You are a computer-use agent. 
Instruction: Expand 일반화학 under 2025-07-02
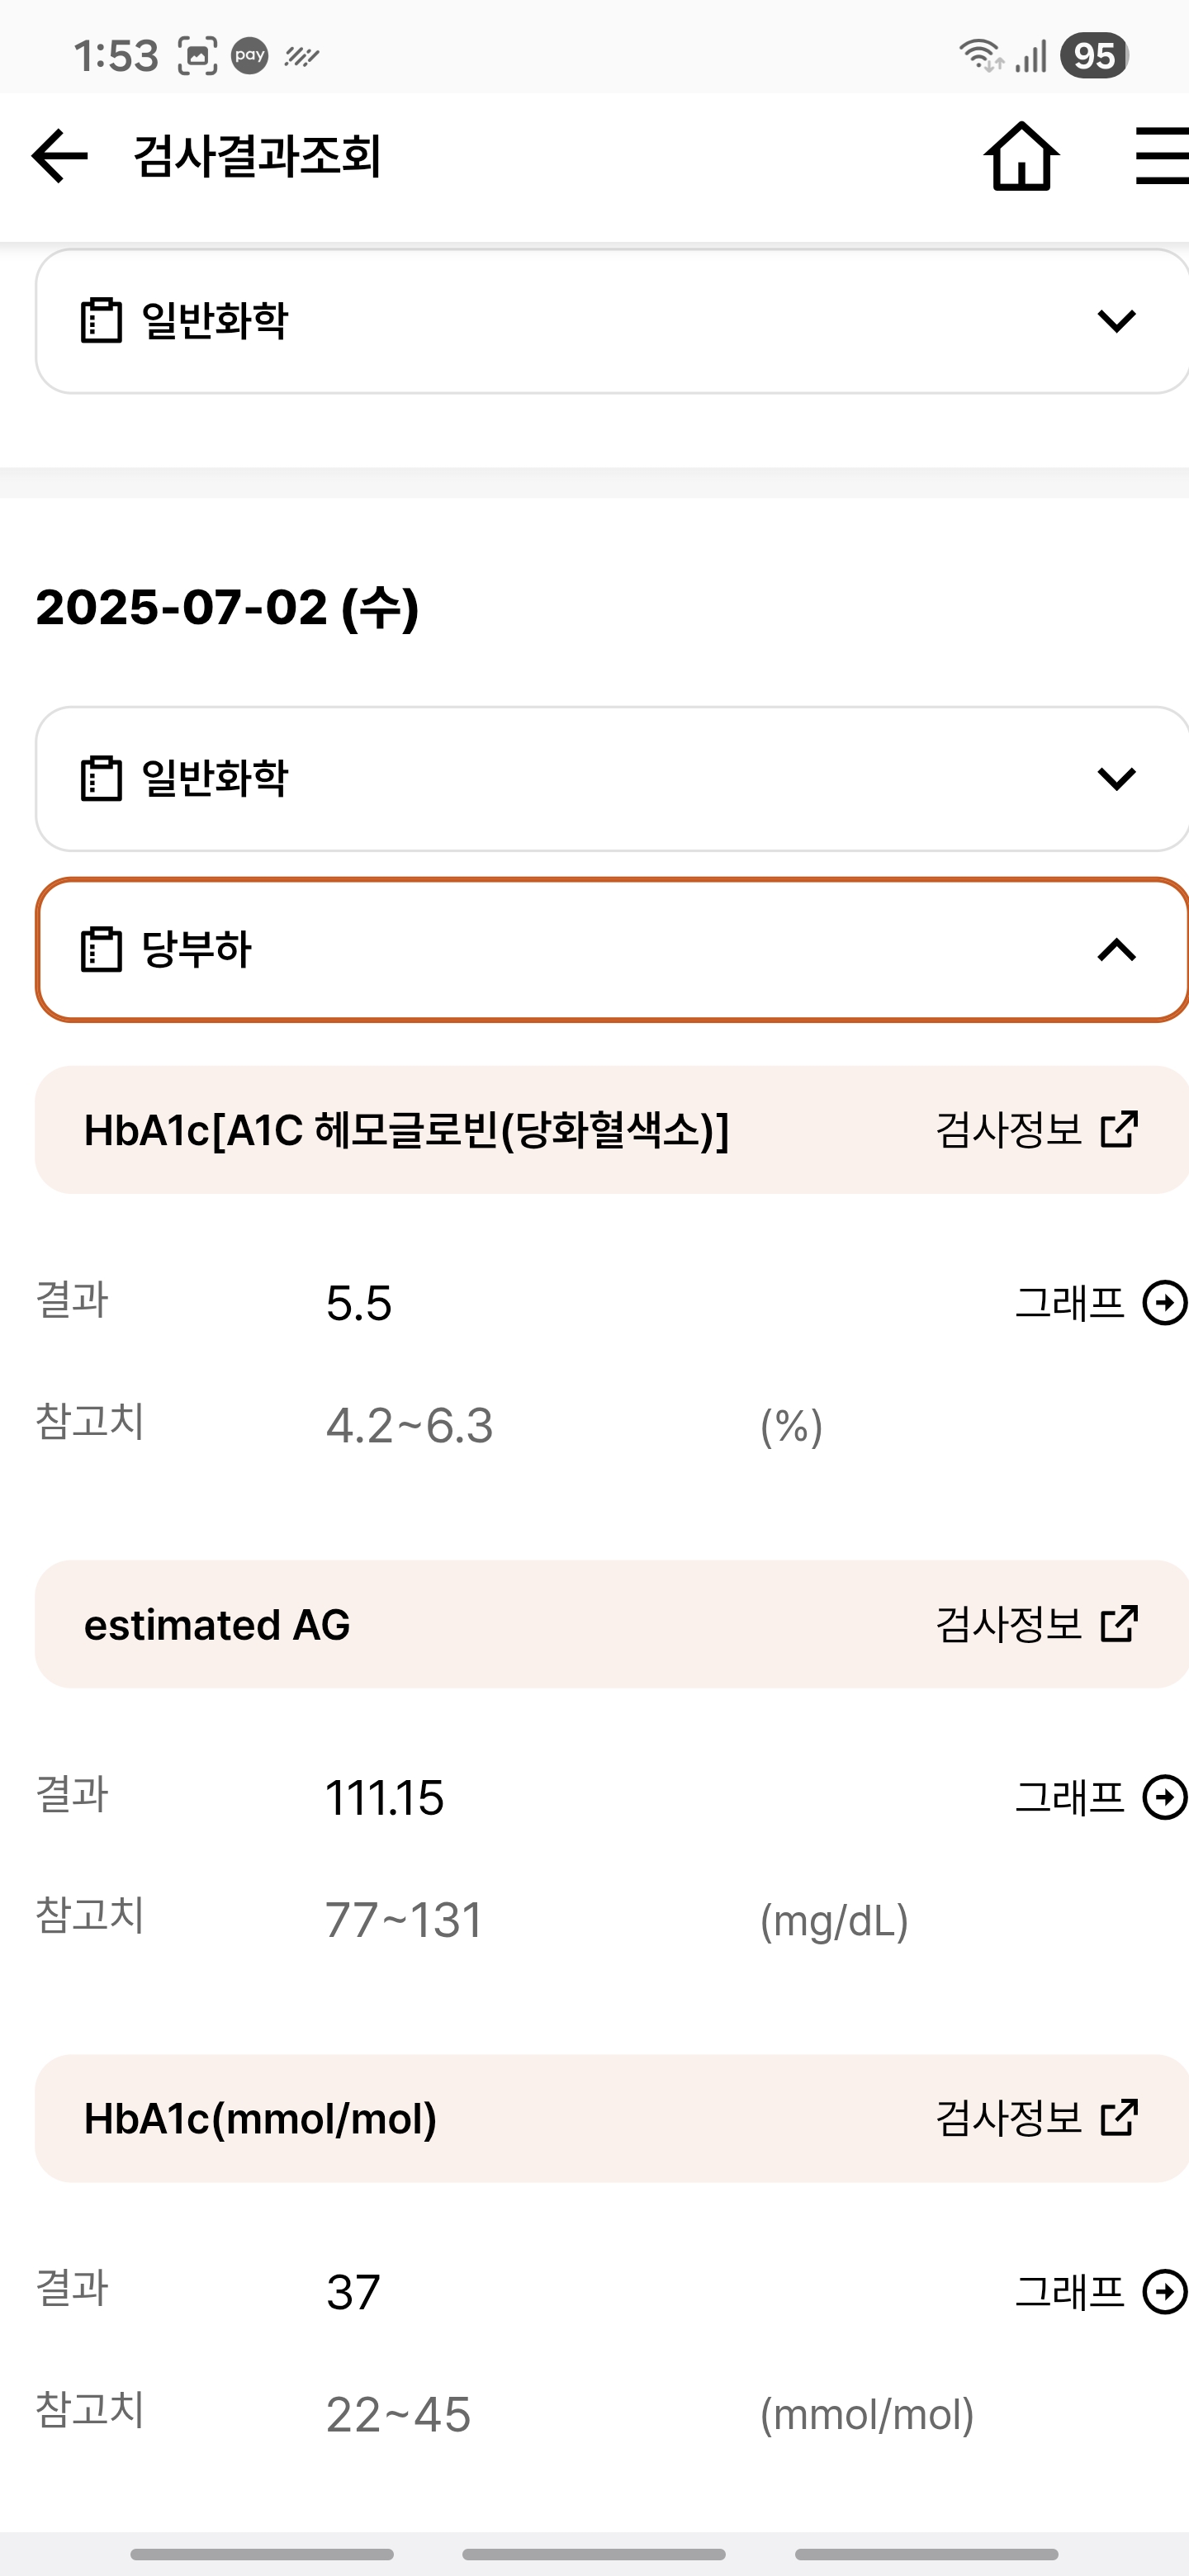pyautogui.click(x=1116, y=779)
